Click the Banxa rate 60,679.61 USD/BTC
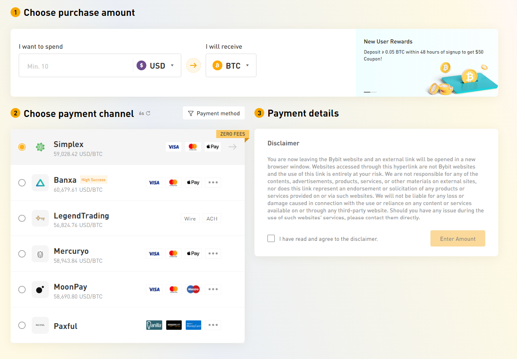The width and height of the screenshot is (517, 359). pos(78,190)
